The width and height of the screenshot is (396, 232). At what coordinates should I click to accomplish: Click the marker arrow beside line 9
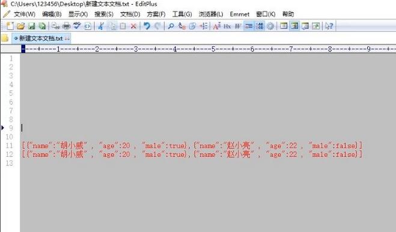click(3, 128)
